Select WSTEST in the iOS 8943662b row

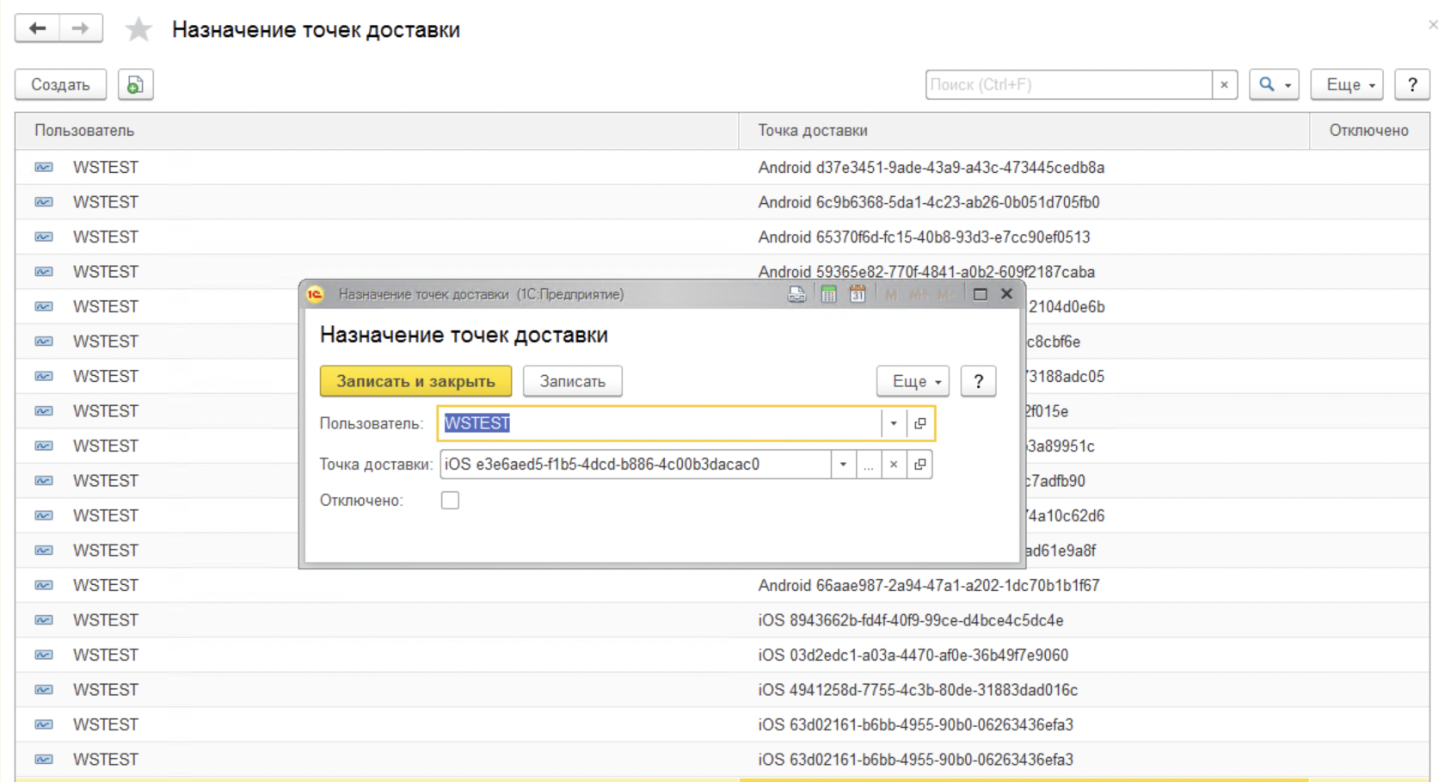pyautogui.click(x=106, y=620)
